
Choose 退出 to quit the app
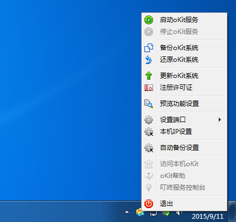pos(184,204)
